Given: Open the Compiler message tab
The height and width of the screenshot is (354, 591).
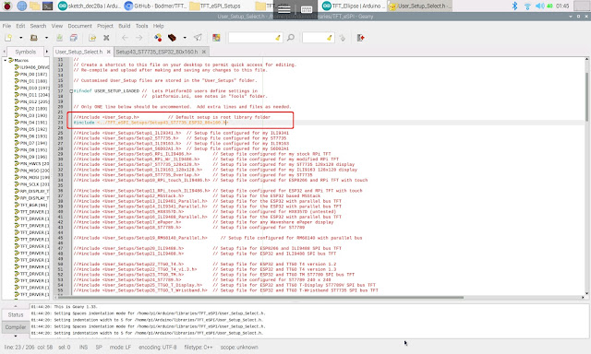Looking at the screenshot, I should [x=16, y=327].
